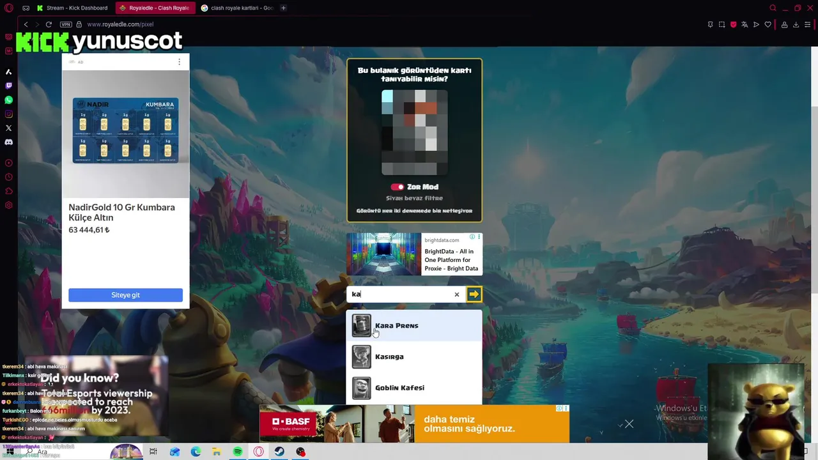Open AdChoices info on BrightData ad
This screenshot has width=818, height=460.
pyautogui.click(x=472, y=236)
